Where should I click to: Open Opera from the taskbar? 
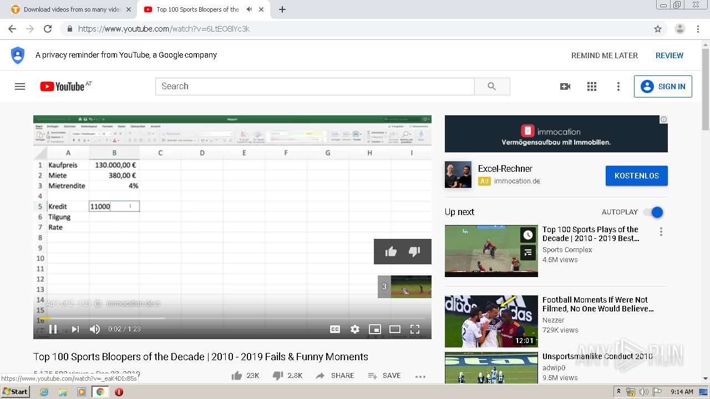tap(119, 392)
